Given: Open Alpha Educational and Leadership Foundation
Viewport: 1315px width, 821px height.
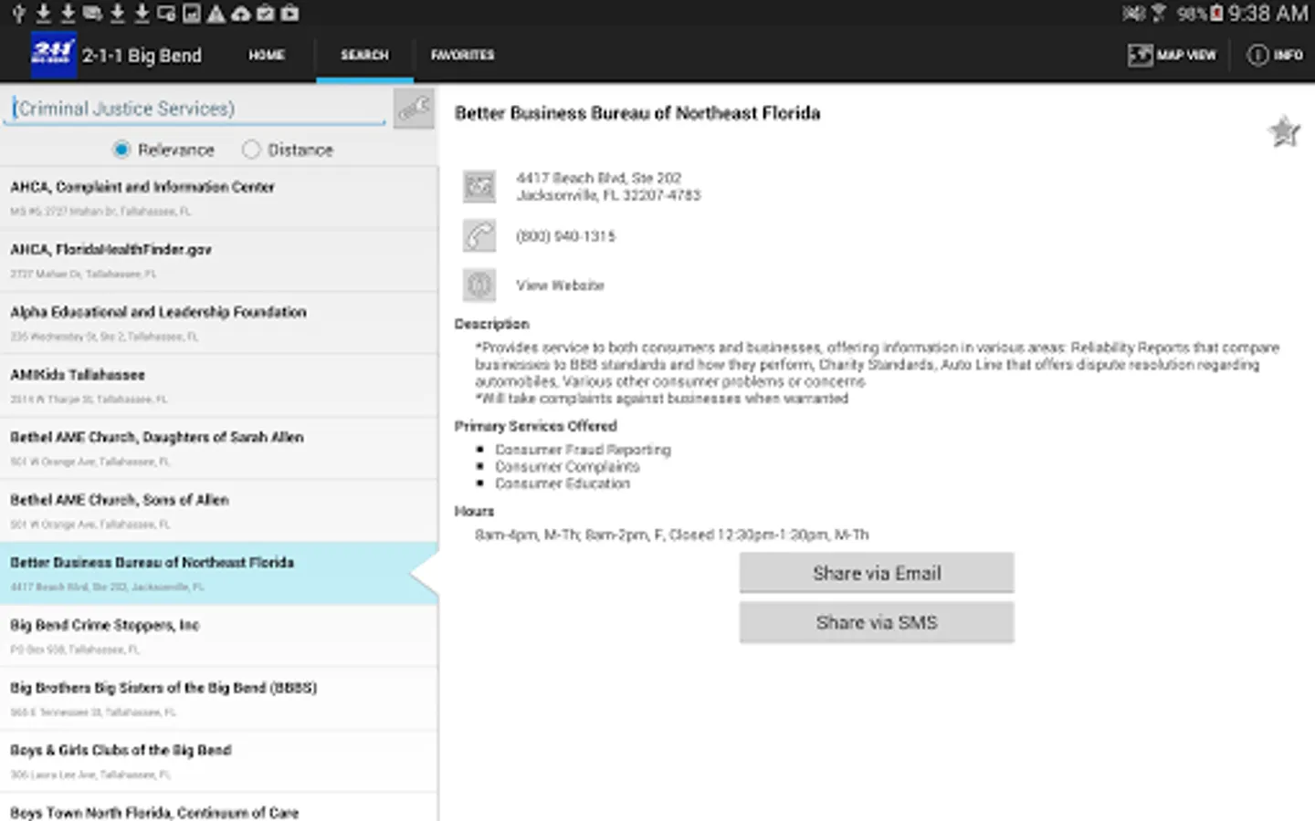Looking at the screenshot, I should [x=219, y=324].
